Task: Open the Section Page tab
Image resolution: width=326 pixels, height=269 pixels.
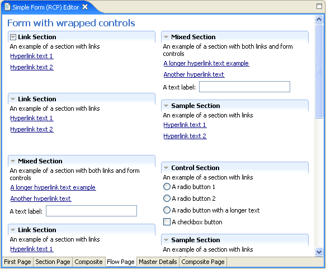Action: click(x=53, y=262)
